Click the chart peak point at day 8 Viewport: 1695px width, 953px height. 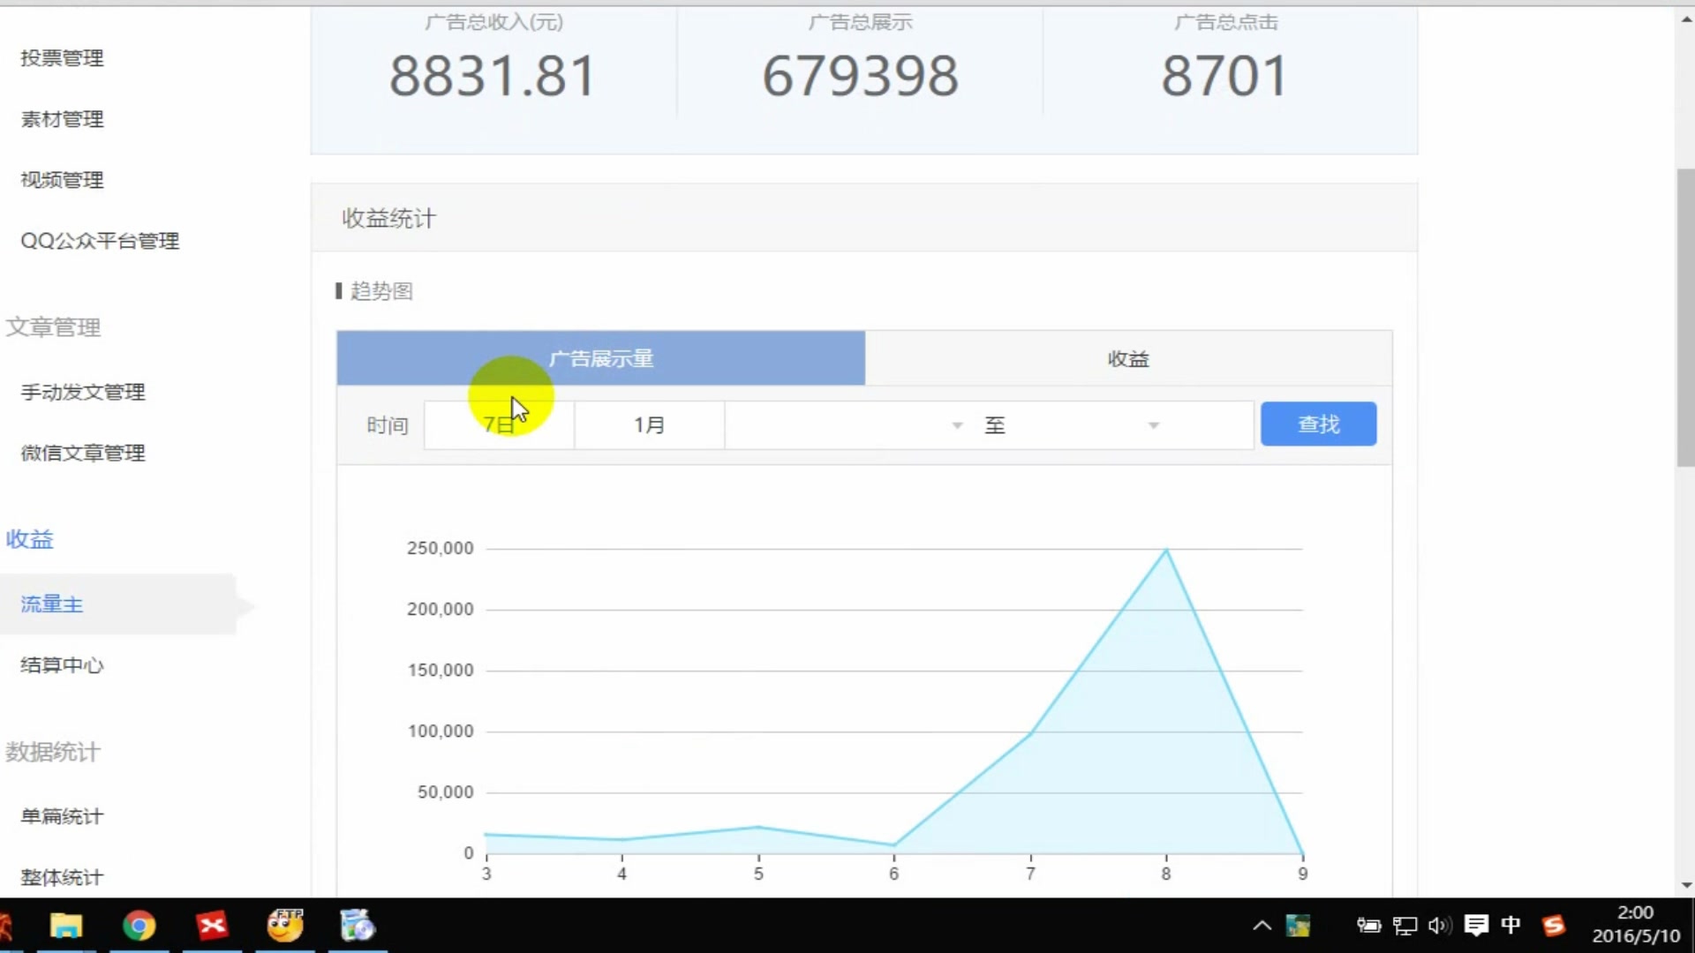point(1166,550)
